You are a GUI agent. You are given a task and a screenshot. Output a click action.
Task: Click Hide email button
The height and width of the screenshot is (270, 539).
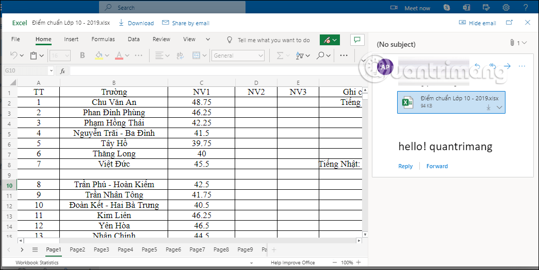478,23
